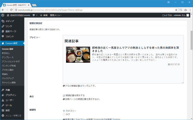This screenshot has width=193, height=120.
Task: Click the camera extension icon
Action: click(x=186, y=10)
